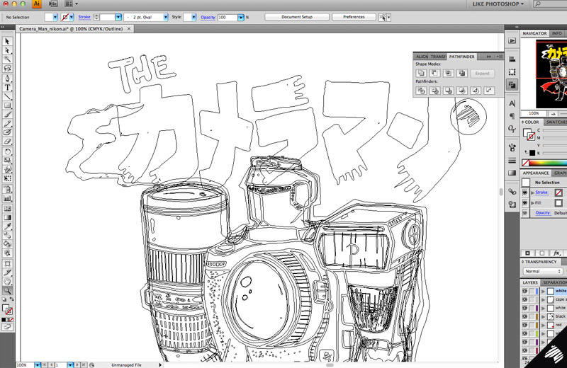Open the blending mode Normal dropdown
The image size is (567, 368).
click(544, 271)
